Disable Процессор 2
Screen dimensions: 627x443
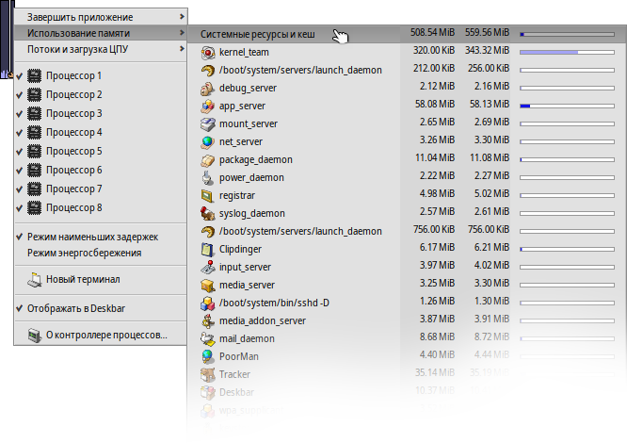click(101, 95)
